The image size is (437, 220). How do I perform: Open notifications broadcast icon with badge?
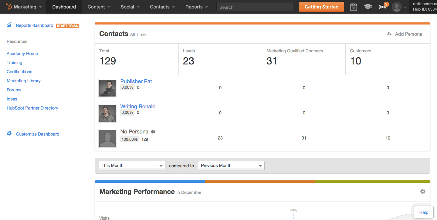383,6
